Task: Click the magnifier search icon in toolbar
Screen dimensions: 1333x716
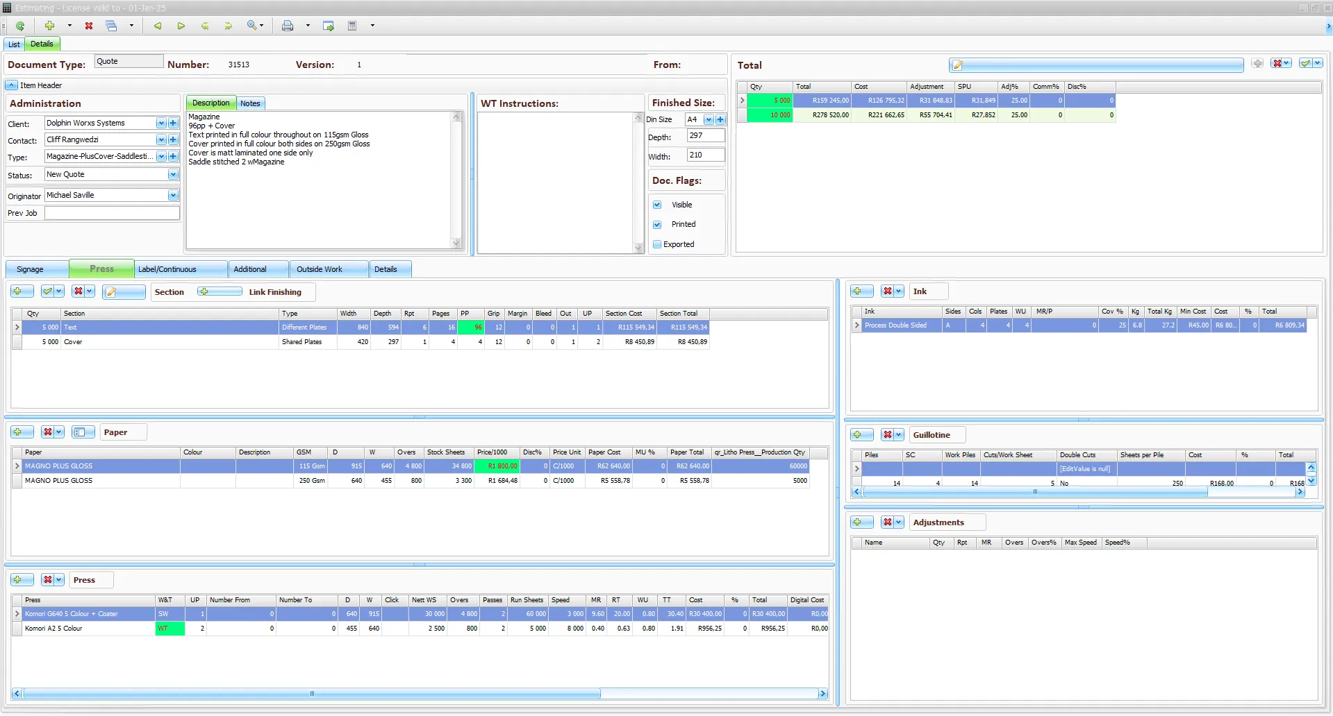Action: pos(251,26)
